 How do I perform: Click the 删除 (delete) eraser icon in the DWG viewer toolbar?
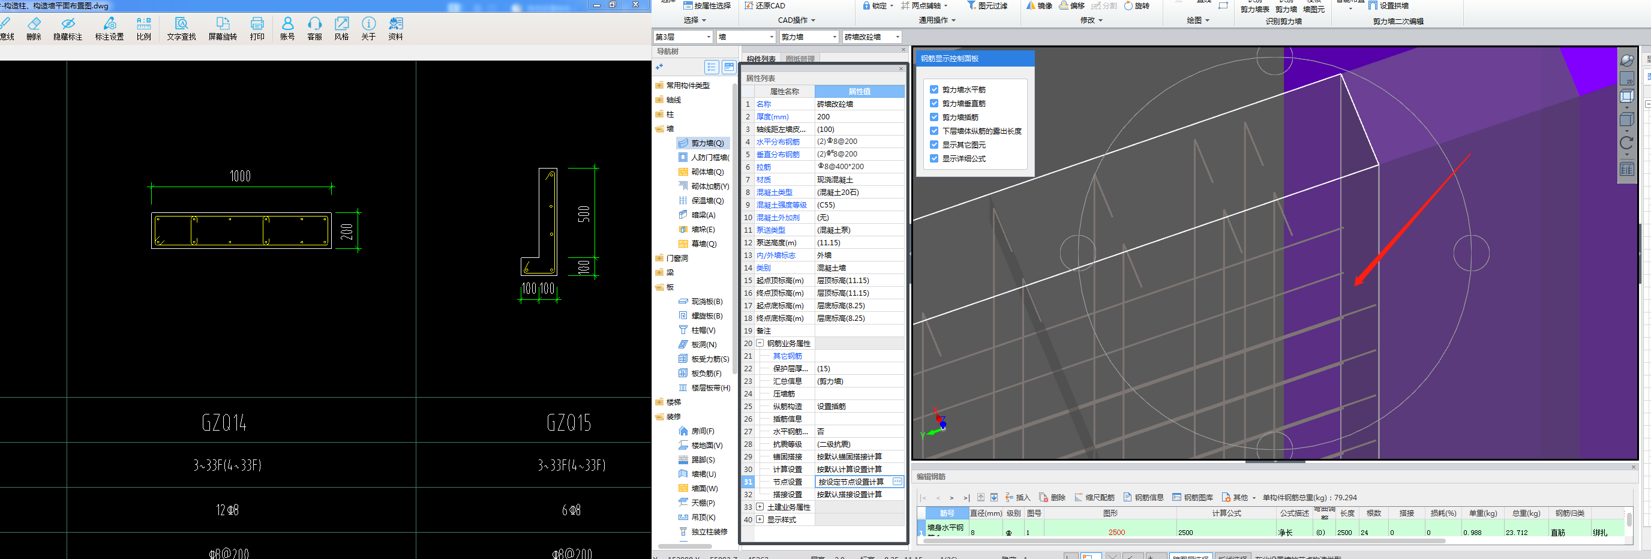pyautogui.click(x=34, y=29)
